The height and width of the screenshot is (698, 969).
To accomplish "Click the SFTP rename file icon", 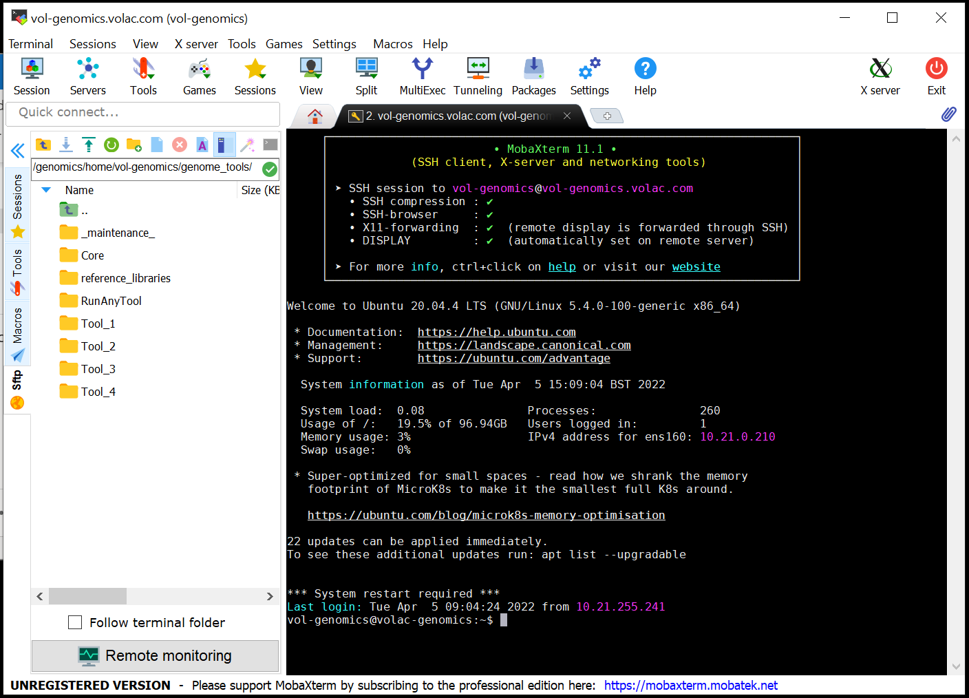I will 202,145.
